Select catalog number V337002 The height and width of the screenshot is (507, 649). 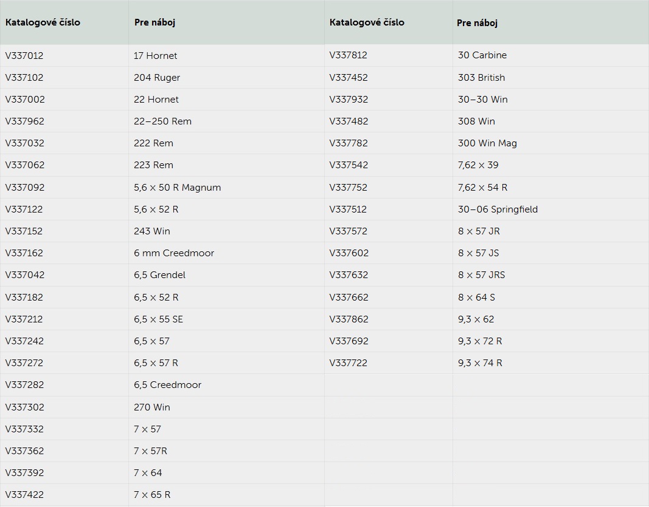click(25, 100)
